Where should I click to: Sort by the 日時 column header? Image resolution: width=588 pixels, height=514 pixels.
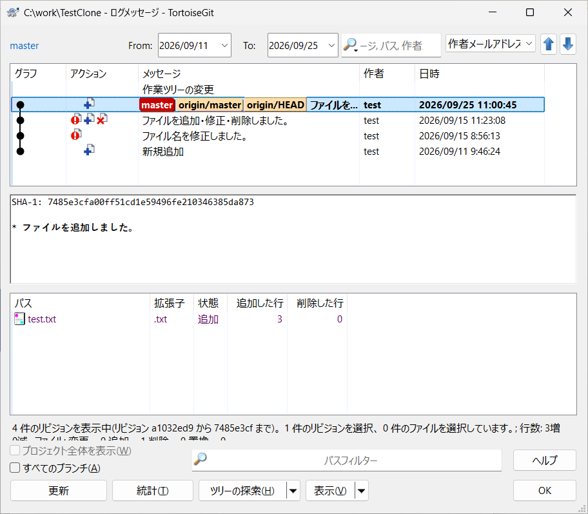click(429, 74)
